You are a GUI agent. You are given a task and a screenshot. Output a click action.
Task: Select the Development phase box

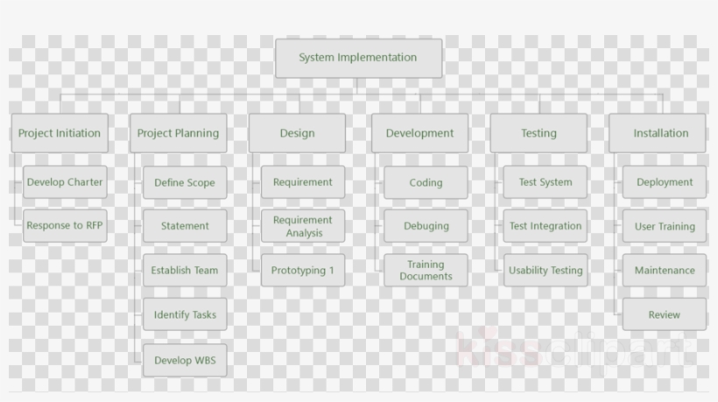tap(419, 133)
